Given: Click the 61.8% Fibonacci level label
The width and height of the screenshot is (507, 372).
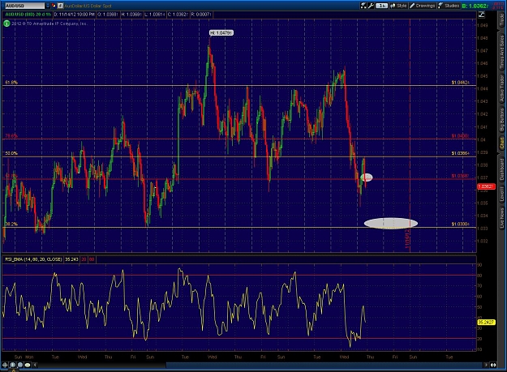Looking at the screenshot, I should pos(11,83).
